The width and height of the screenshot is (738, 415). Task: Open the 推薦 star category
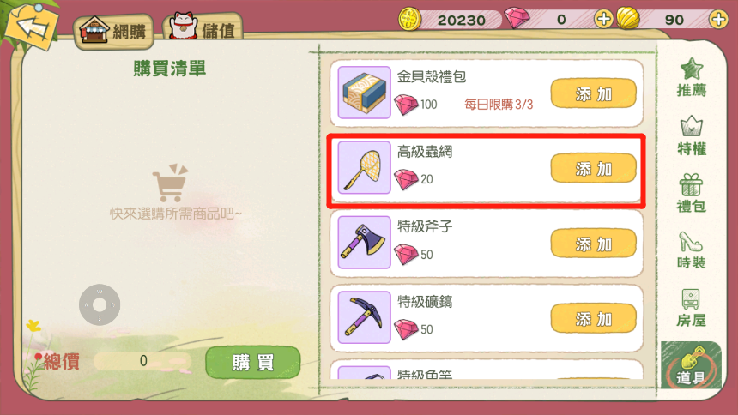692,78
